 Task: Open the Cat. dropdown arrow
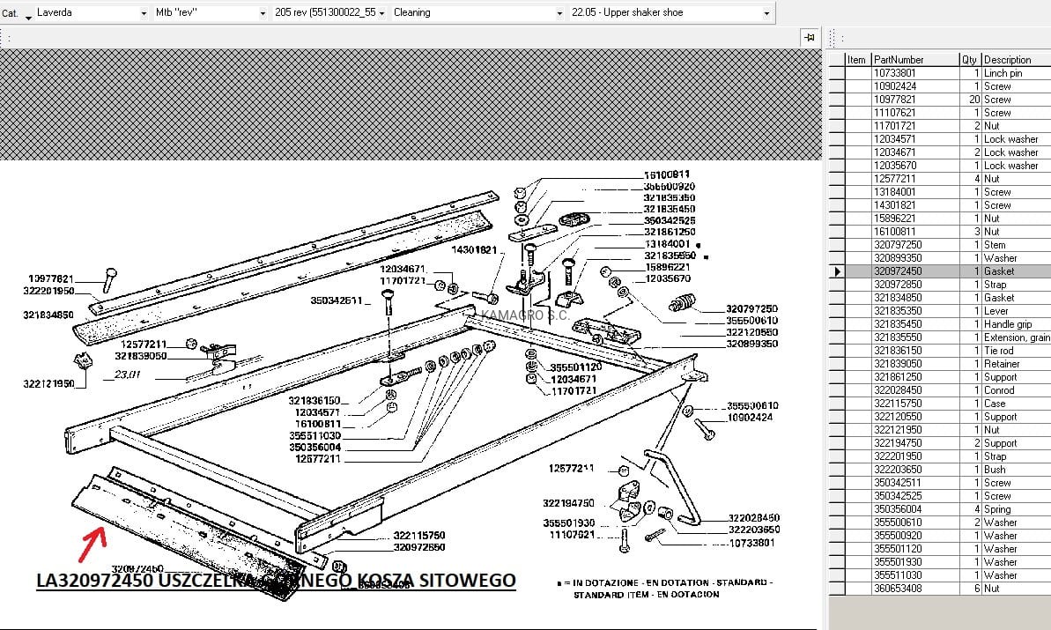[28, 16]
